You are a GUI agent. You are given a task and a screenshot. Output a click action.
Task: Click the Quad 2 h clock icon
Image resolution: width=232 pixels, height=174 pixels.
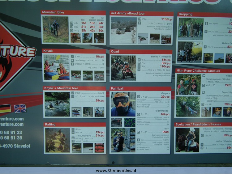pyautogui.click(x=139, y=63)
